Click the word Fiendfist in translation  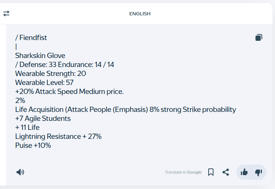tap(33, 38)
